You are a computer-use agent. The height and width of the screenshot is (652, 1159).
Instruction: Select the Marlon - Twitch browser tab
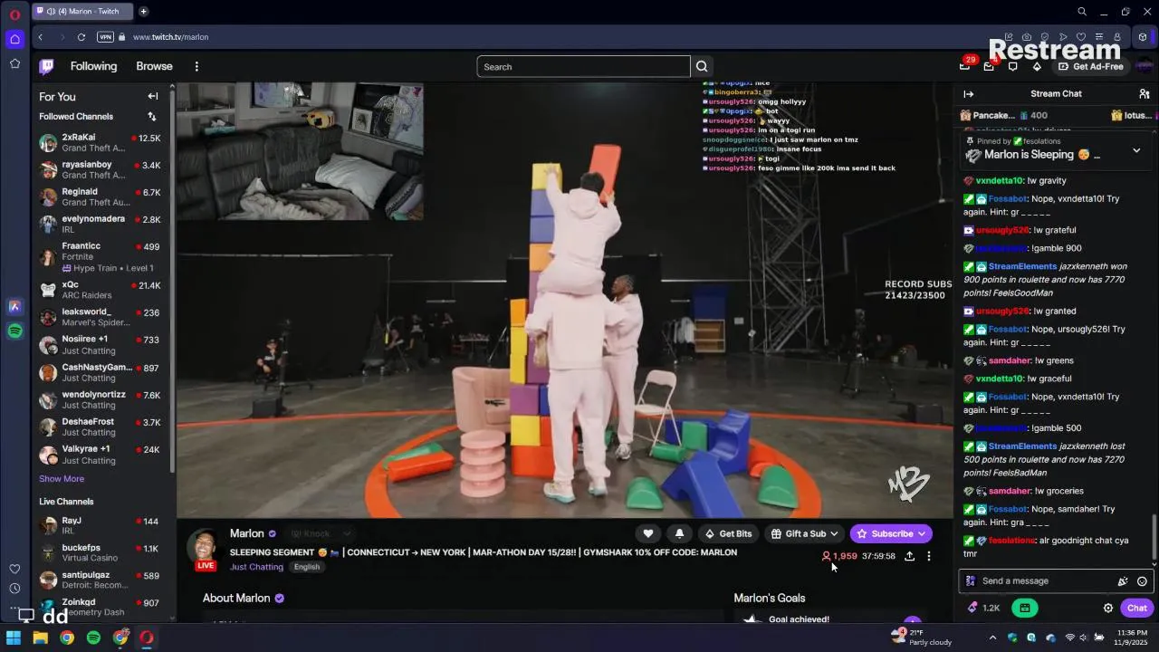82,12
